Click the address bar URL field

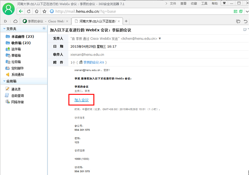(141, 11)
